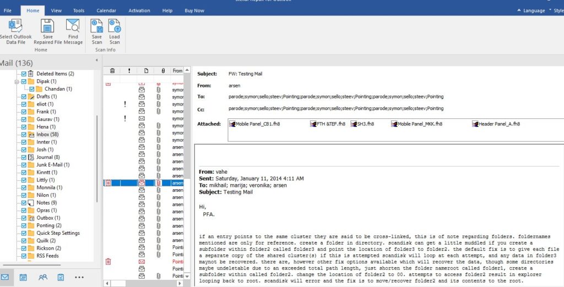564x287 pixels.
Task: Select red Pointi message row
Action: 144,262
